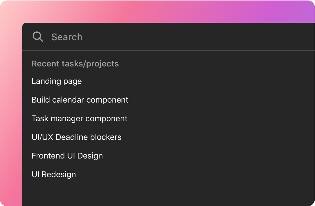Select the item about task manager
The height and width of the screenshot is (206, 315).
coord(79,119)
